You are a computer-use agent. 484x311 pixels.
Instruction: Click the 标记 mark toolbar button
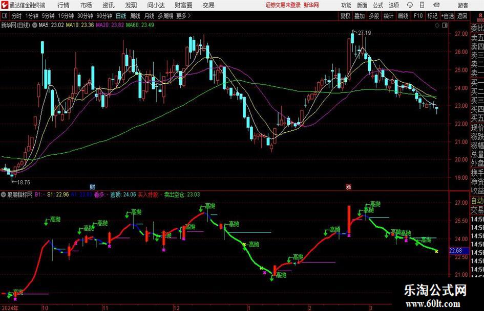432,16
